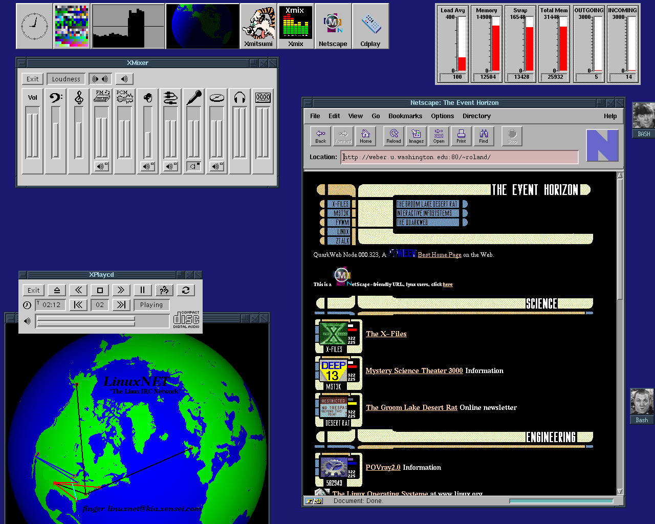This screenshot has width=655, height=524.
Task: Click the XPlaycd volume slider
Action: click(86, 321)
